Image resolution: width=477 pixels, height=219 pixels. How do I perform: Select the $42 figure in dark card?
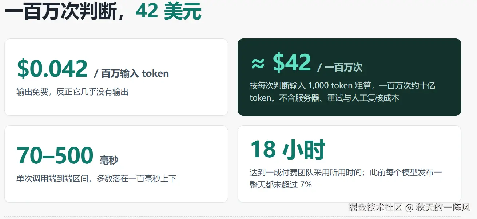coord(292,62)
